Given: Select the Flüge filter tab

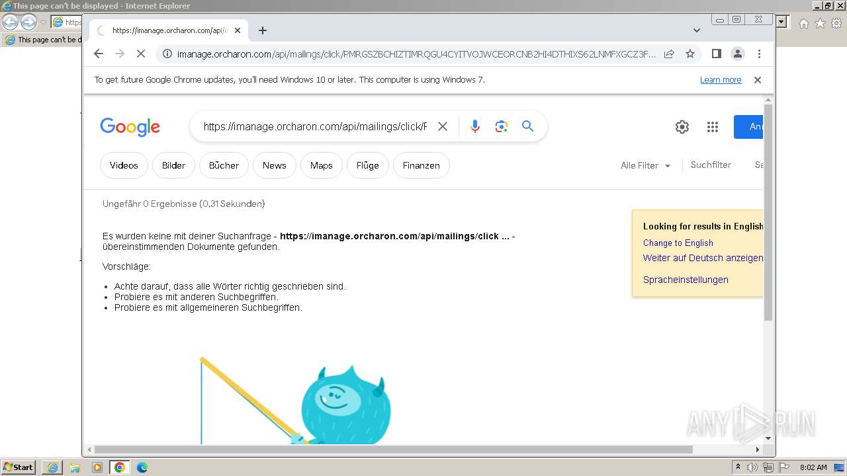Looking at the screenshot, I should click(x=367, y=165).
